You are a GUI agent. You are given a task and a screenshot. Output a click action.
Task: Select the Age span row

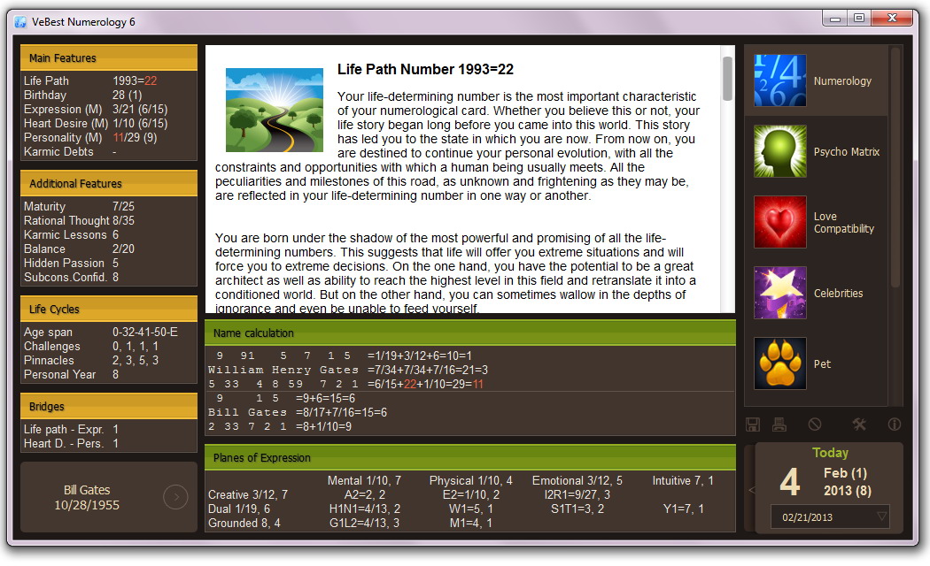[x=109, y=332]
